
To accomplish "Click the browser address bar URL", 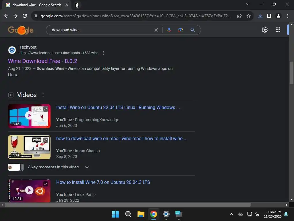I will [136, 16].
